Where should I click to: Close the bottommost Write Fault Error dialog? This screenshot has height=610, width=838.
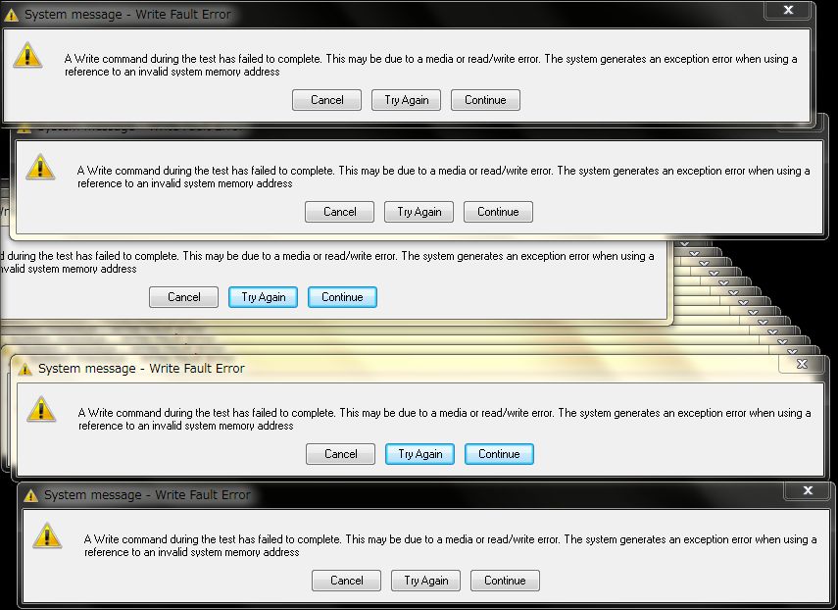808,491
